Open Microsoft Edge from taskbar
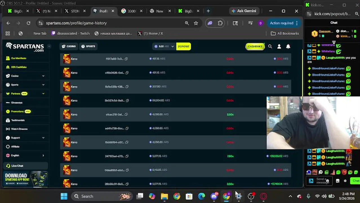360x203 pixels. [201, 196]
